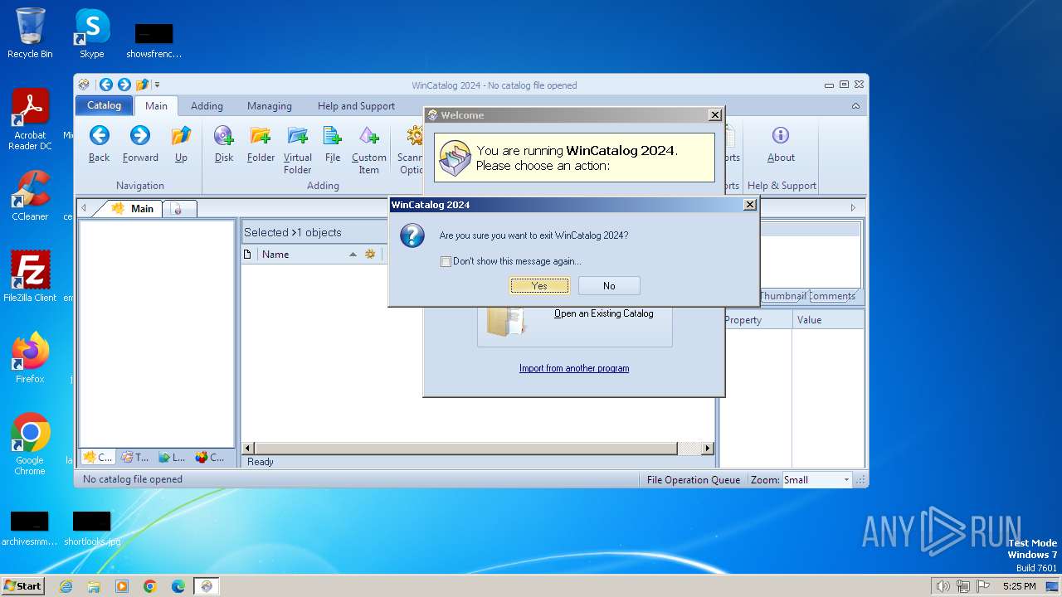Open Windows Explorer from taskbar
Viewport: 1062px width, 597px height.
(x=94, y=586)
